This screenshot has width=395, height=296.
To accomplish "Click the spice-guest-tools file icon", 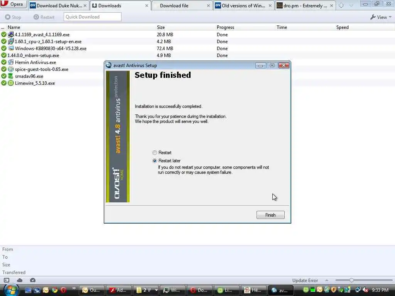I will (11, 69).
